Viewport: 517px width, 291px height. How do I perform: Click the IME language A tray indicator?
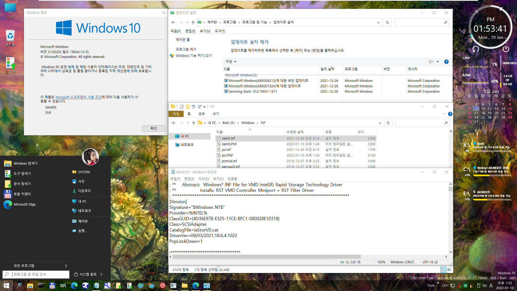[491, 286]
